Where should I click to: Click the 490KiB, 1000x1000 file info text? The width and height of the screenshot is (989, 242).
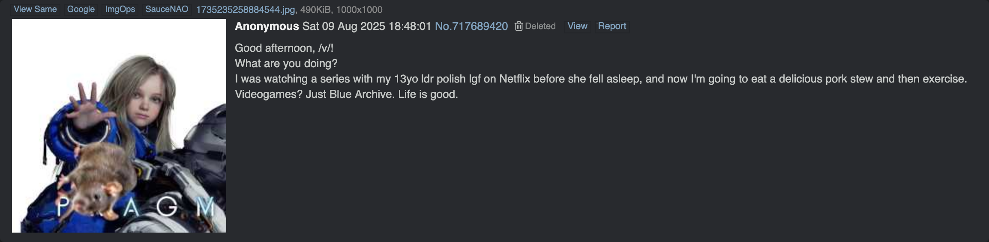341,10
